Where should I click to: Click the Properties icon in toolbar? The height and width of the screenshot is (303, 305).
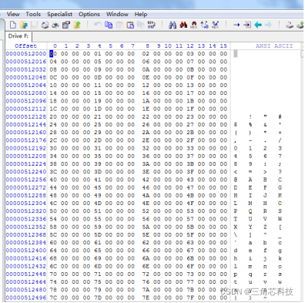coord(66,25)
